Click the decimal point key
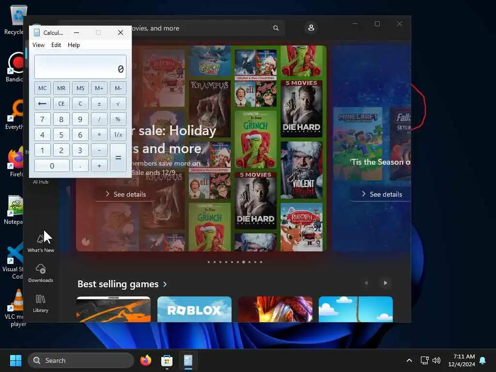496x372 pixels. click(x=80, y=166)
